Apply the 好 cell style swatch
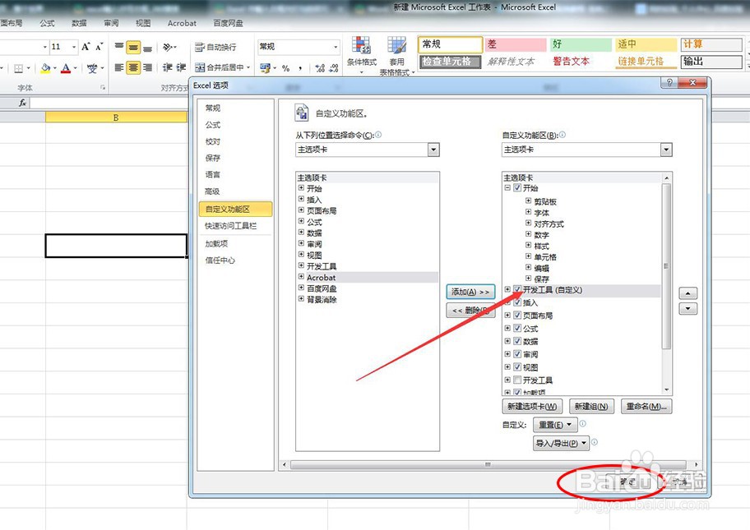Screen dimensions: 750x530 (581, 44)
